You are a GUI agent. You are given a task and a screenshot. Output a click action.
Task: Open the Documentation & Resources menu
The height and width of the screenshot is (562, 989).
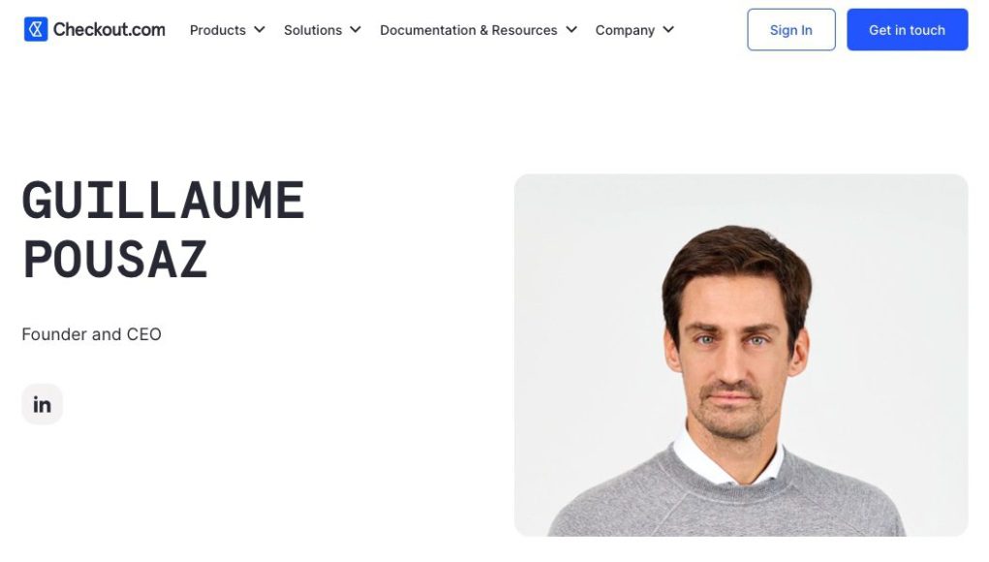pos(469,30)
